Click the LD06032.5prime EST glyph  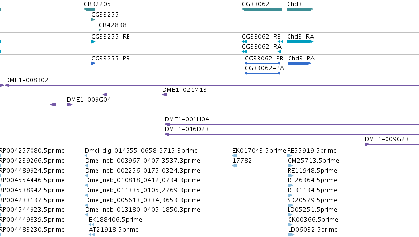click(291, 235)
